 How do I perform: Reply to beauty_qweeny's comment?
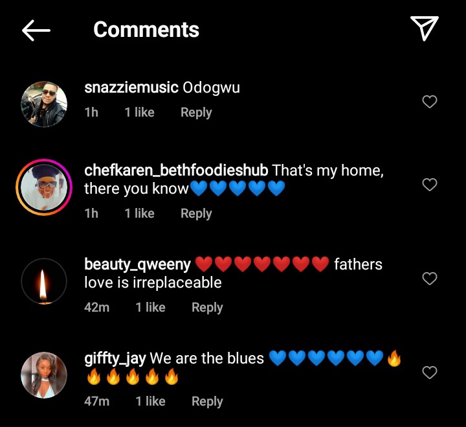pos(207,307)
